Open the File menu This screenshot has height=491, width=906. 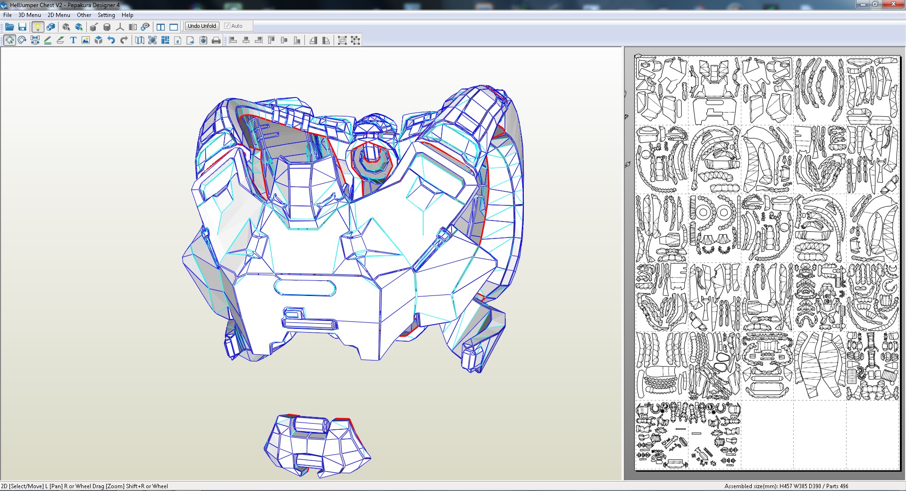coord(8,15)
